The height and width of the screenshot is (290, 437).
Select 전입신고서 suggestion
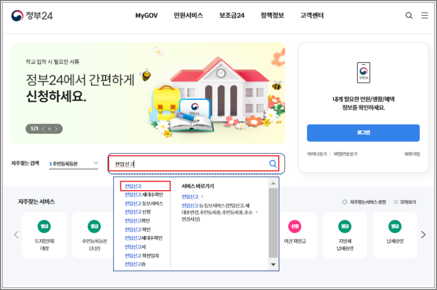coord(135,247)
